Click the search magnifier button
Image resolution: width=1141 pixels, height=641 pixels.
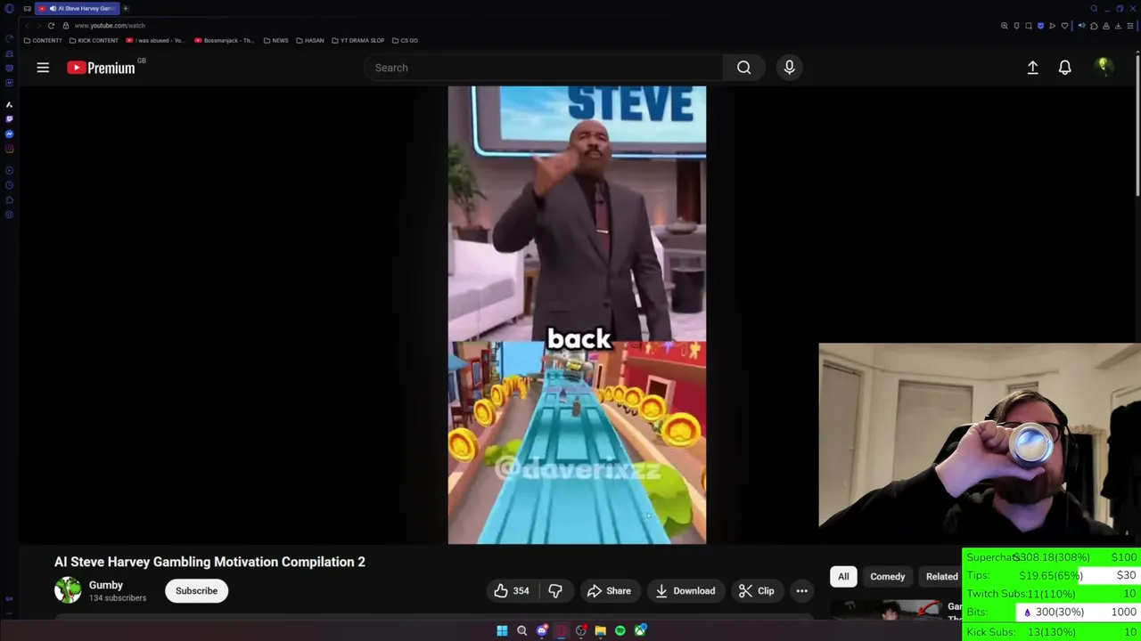743,68
